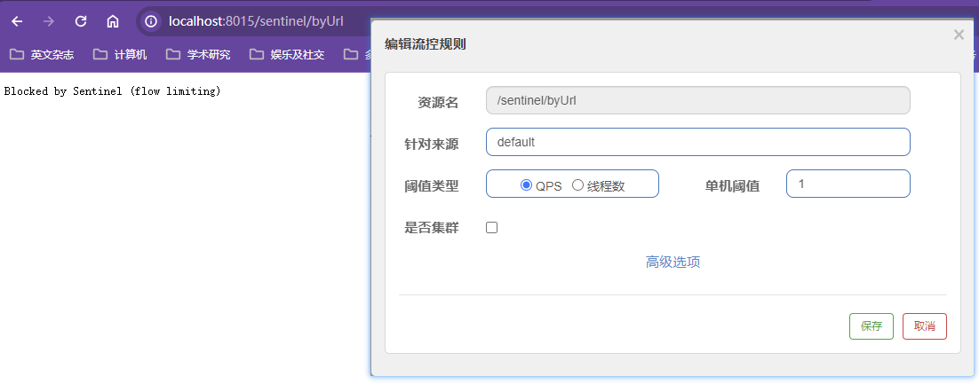This screenshot has height=384, width=979.
Task: Click the site info icon in address bar
Action: click(x=151, y=21)
